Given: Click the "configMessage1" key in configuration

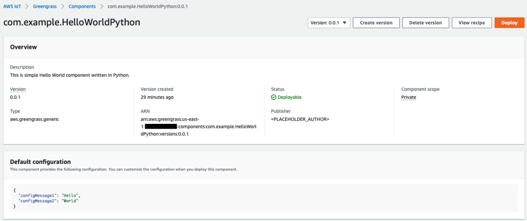Looking at the screenshot, I should click(36, 195).
